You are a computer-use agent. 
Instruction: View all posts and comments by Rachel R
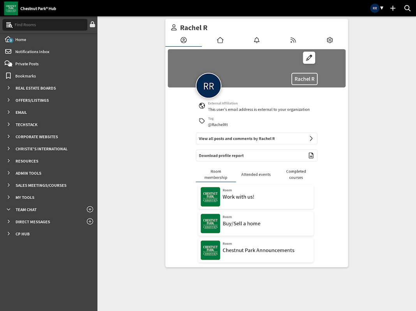[x=256, y=139]
